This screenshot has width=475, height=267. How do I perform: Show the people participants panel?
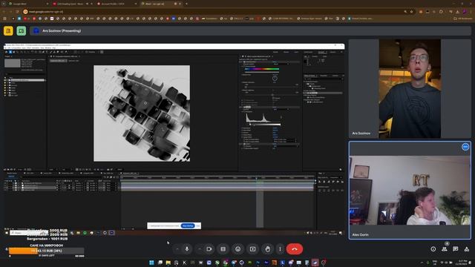click(x=445, y=249)
